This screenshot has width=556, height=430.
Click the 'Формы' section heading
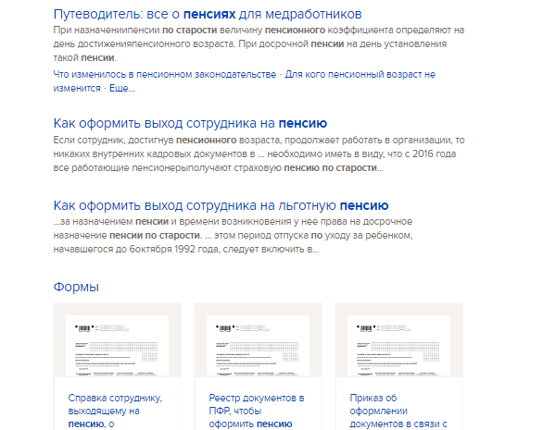click(76, 287)
